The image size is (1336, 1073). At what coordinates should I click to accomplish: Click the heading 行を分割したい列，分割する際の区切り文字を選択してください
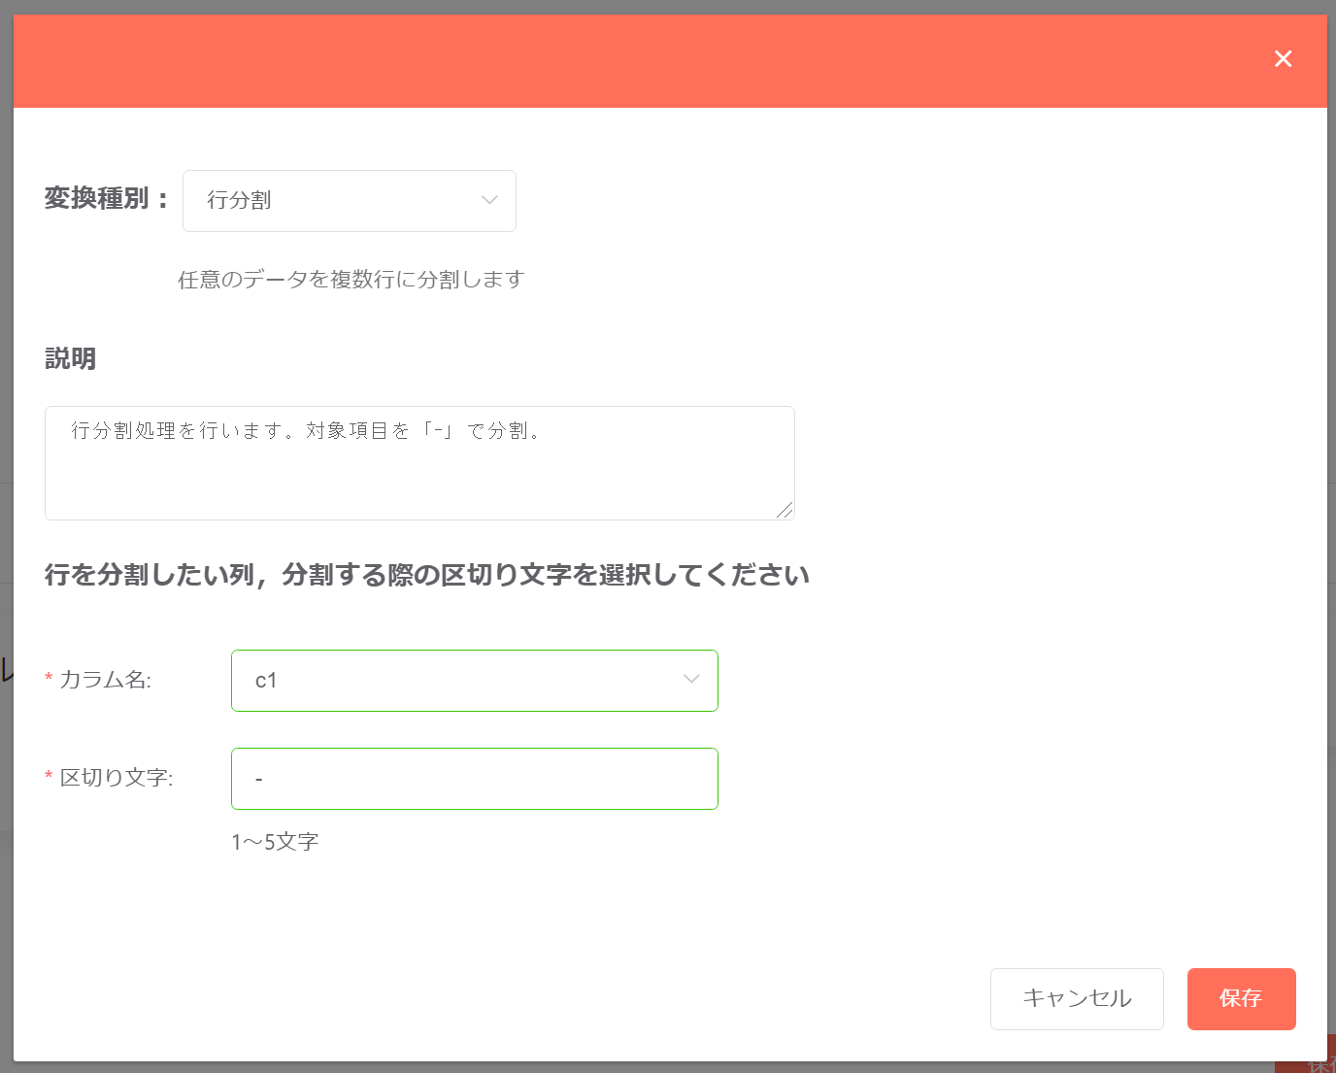pyautogui.click(x=427, y=575)
